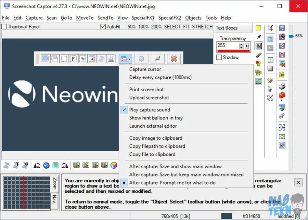308x220 pixels.
Task: Click the scanner icon labeled T
Action: (x=16, y=165)
